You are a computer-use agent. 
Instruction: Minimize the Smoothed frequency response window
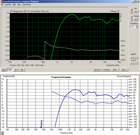coord(133,2)
